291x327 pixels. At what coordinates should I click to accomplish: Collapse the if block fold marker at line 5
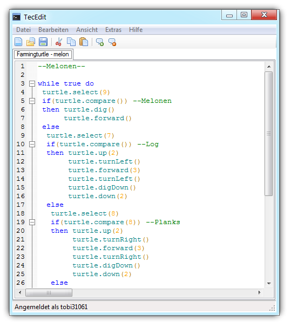coord(32,101)
